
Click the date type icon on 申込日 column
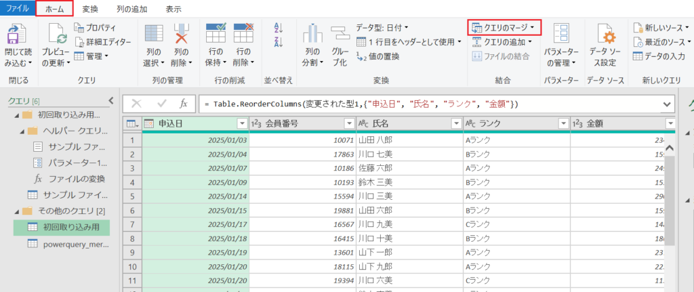(x=148, y=124)
